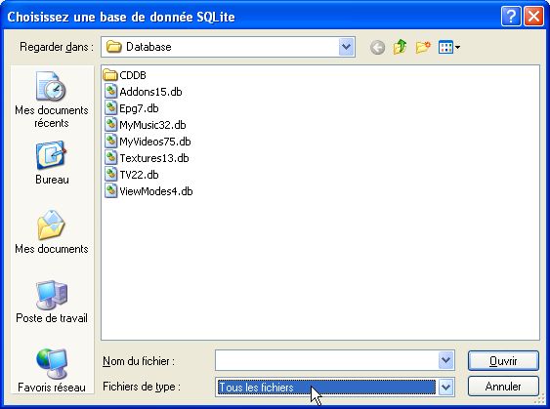The image size is (550, 409).
Task: Click the back navigation arrow icon
Action: [x=377, y=47]
